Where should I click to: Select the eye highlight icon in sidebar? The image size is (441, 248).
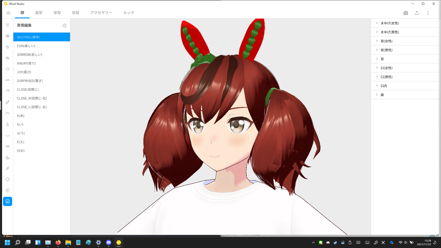[x=7, y=58]
